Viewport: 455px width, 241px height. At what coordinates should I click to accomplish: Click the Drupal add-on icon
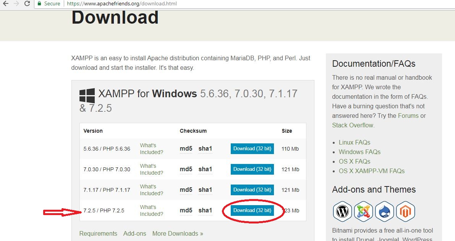coord(384,211)
